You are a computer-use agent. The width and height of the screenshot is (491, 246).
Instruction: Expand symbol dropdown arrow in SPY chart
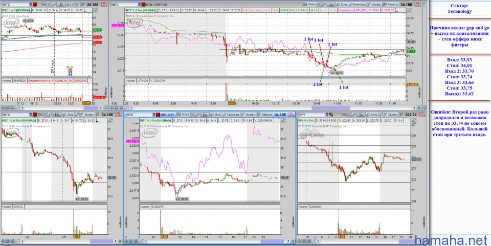click(327, 115)
